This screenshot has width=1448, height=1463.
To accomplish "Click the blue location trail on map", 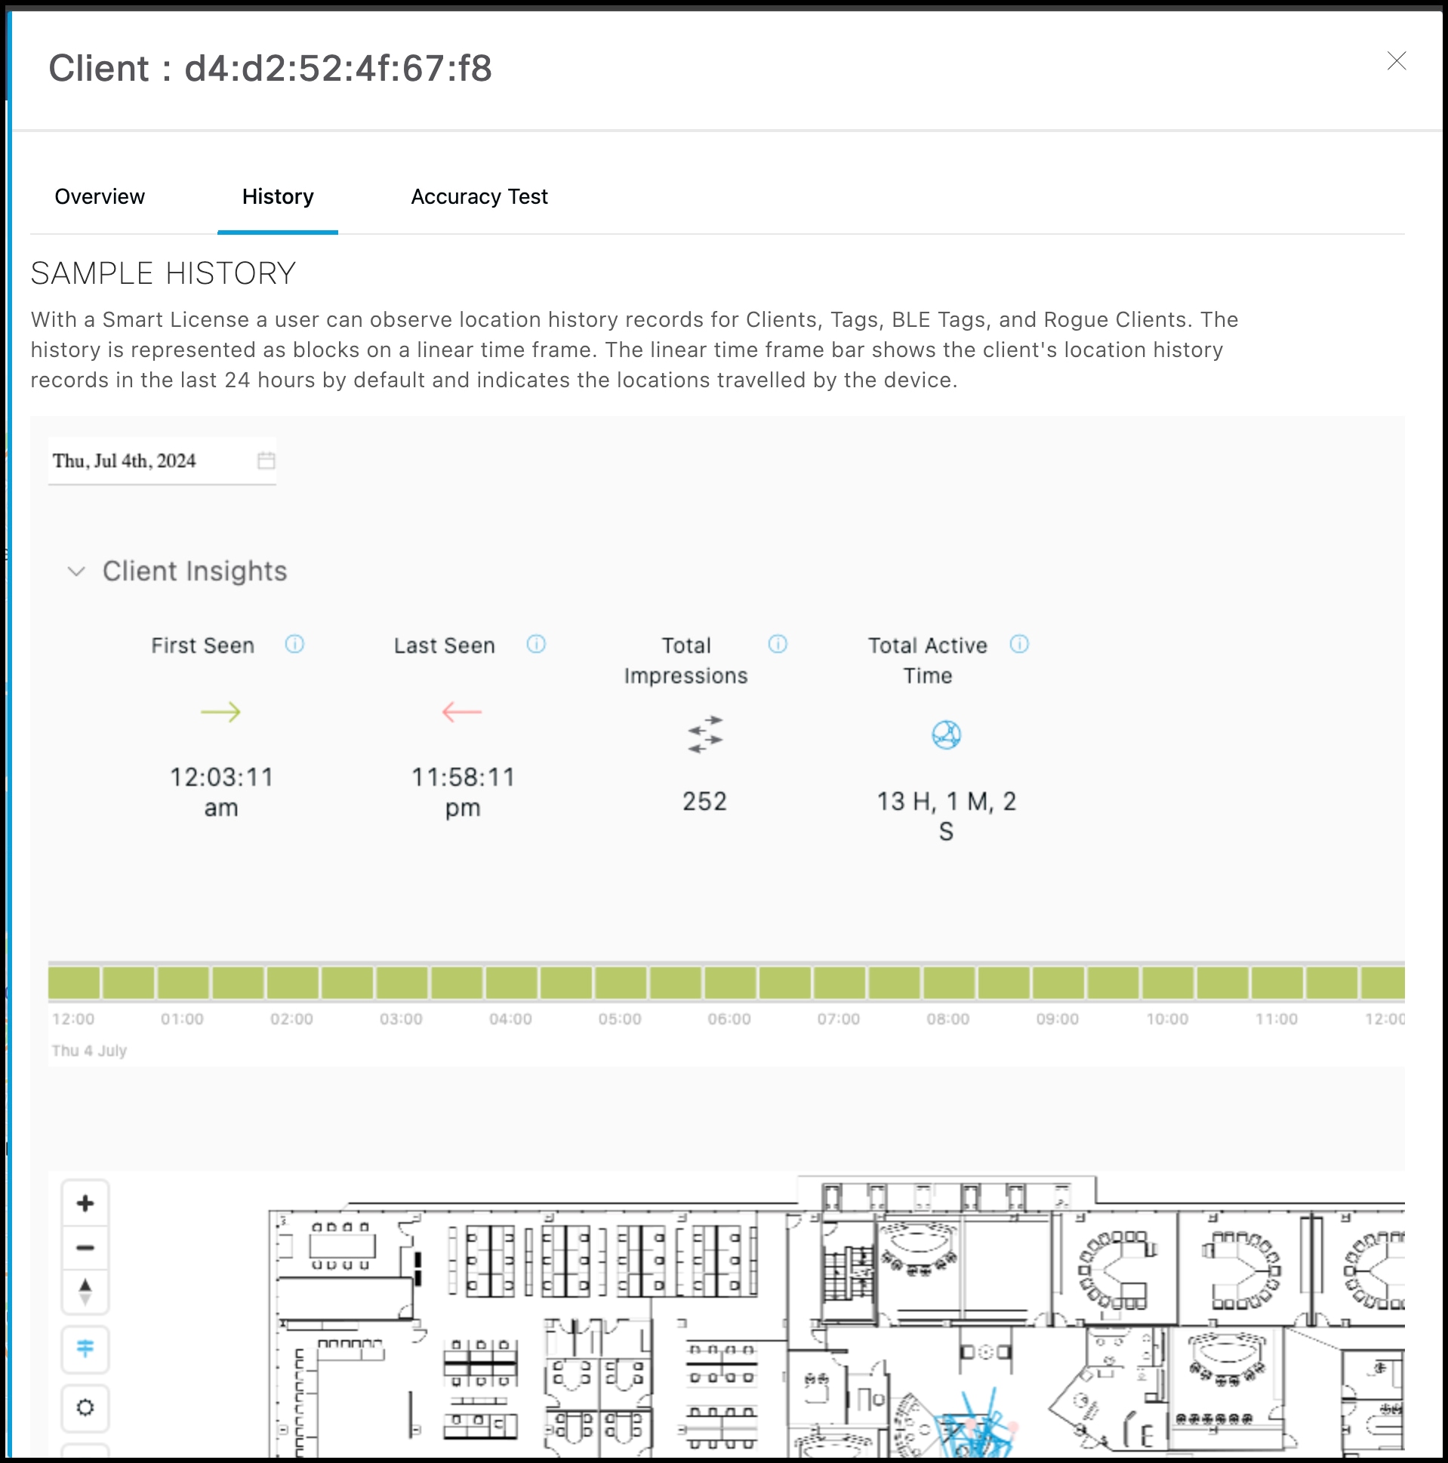I will (x=975, y=1425).
